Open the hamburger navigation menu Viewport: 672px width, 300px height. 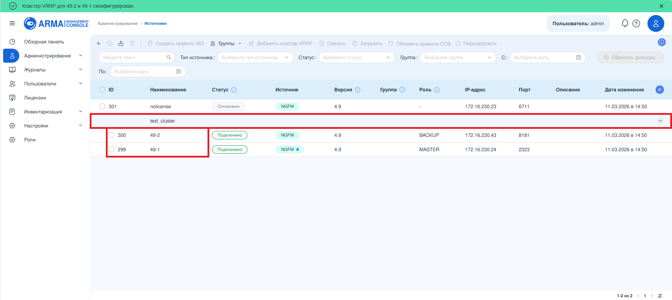[x=12, y=23]
